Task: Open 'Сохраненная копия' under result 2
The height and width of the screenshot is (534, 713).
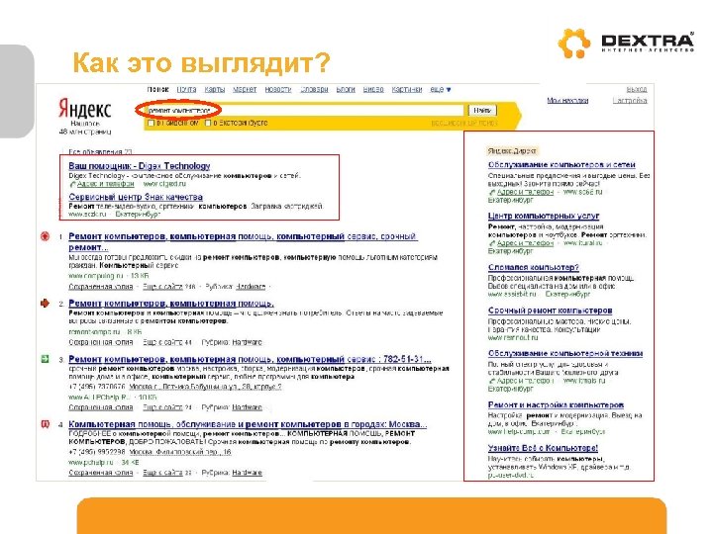Action: 100,342
